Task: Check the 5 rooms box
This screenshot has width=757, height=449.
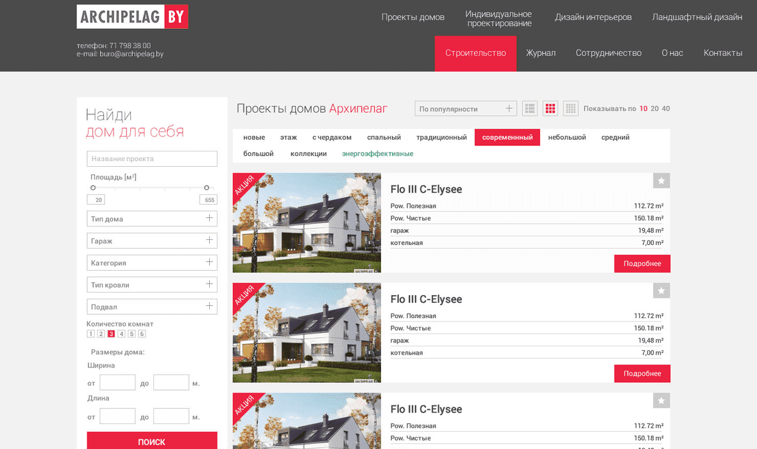Action: click(x=132, y=334)
